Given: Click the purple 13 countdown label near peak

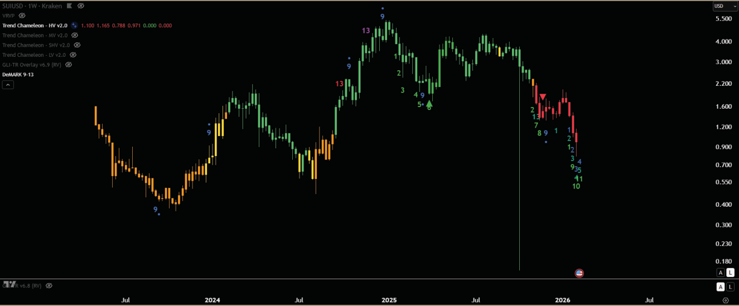Looking at the screenshot, I should (x=366, y=31).
